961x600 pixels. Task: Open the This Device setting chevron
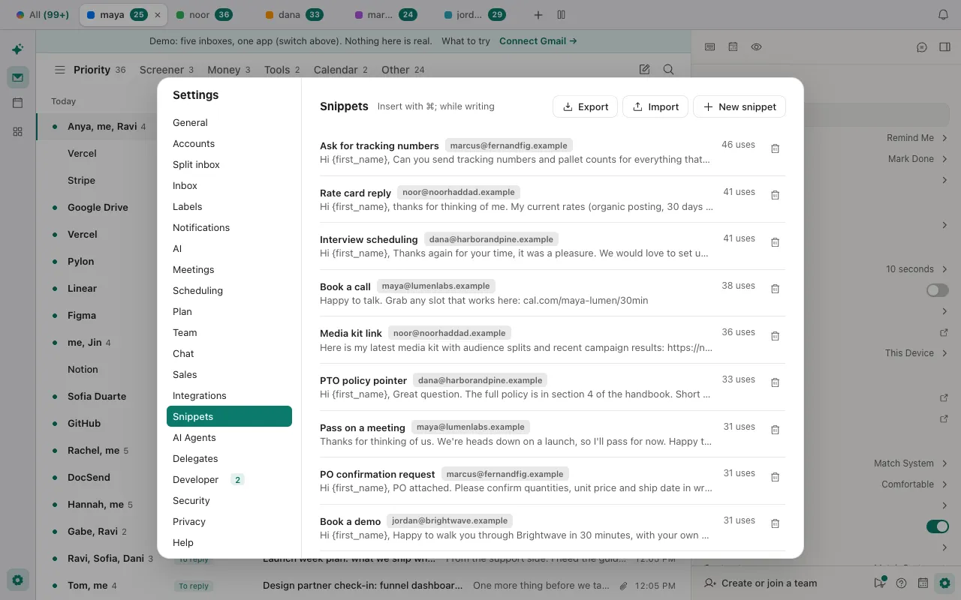click(944, 353)
